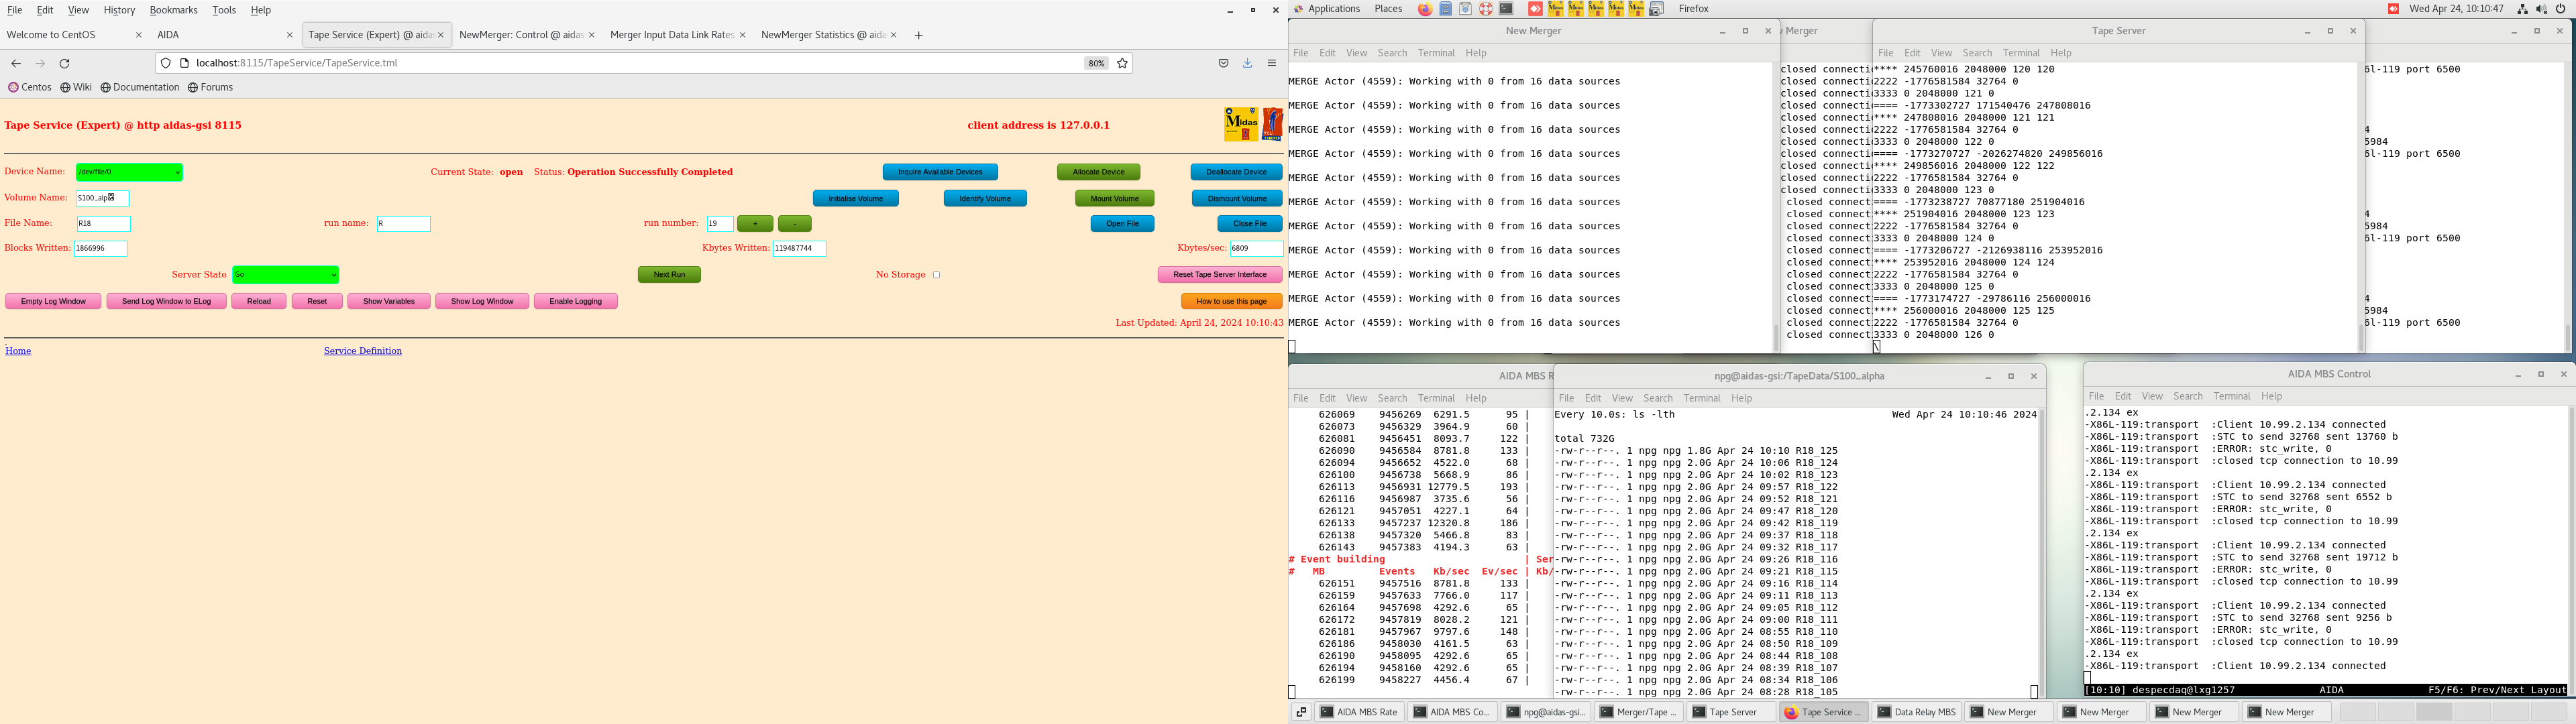The width and height of the screenshot is (2576, 724).
Task: Click the red diamond notification icon in system tray
Action: [2394, 9]
